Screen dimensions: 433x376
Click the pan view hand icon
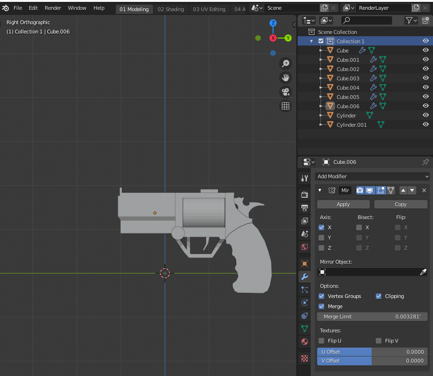286,78
